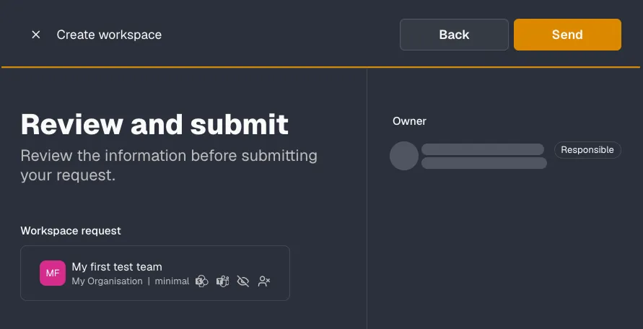
Task: Click the minimal template label
Action: (172, 281)
